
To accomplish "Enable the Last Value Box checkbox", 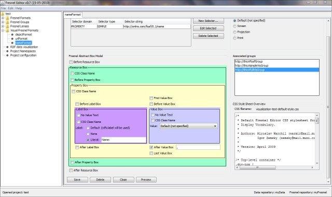I will coord(151,153).
